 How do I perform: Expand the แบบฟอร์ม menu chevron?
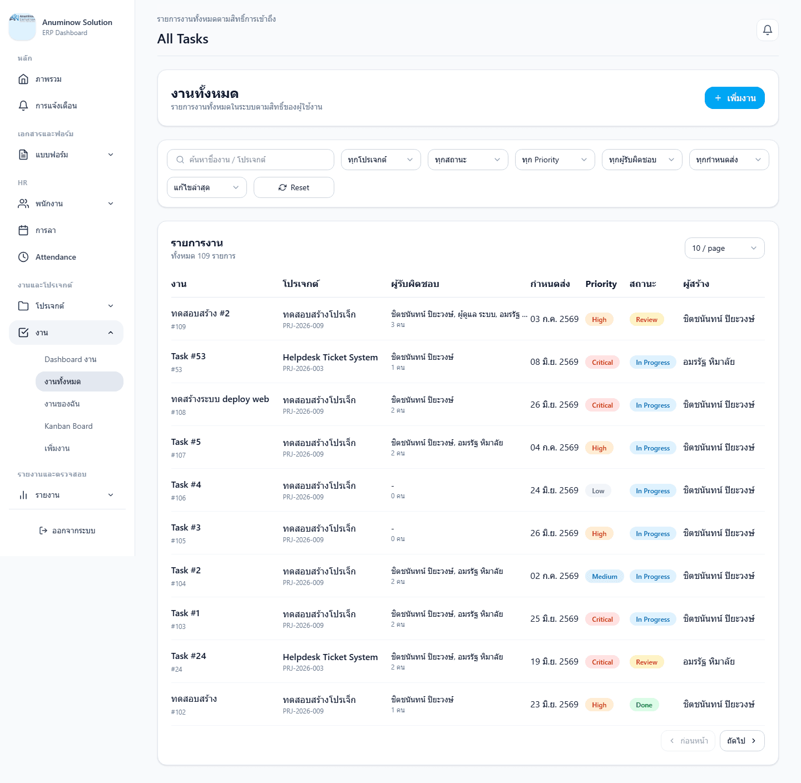pos(111,155)
